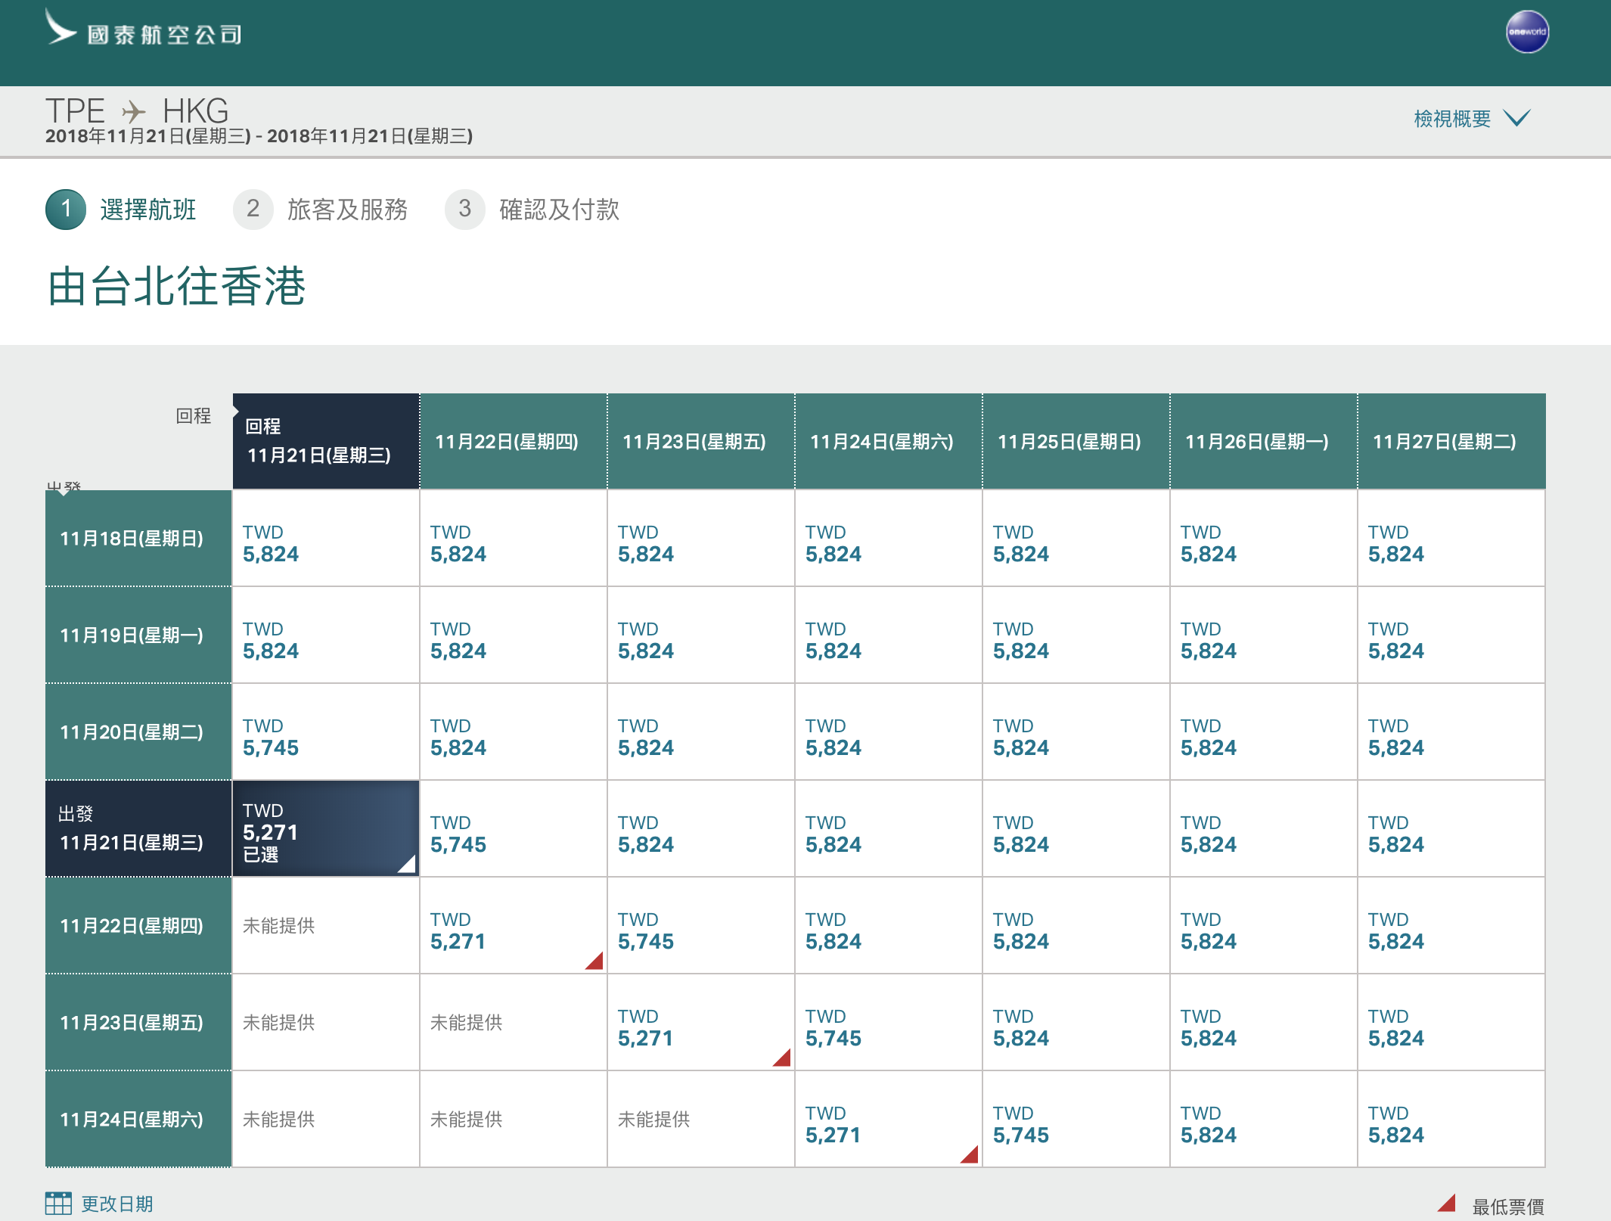Select departure row 11月19日(星期一)
Image resolution: width=1611 pixels, height=1221 pixels.
(138, 635)
